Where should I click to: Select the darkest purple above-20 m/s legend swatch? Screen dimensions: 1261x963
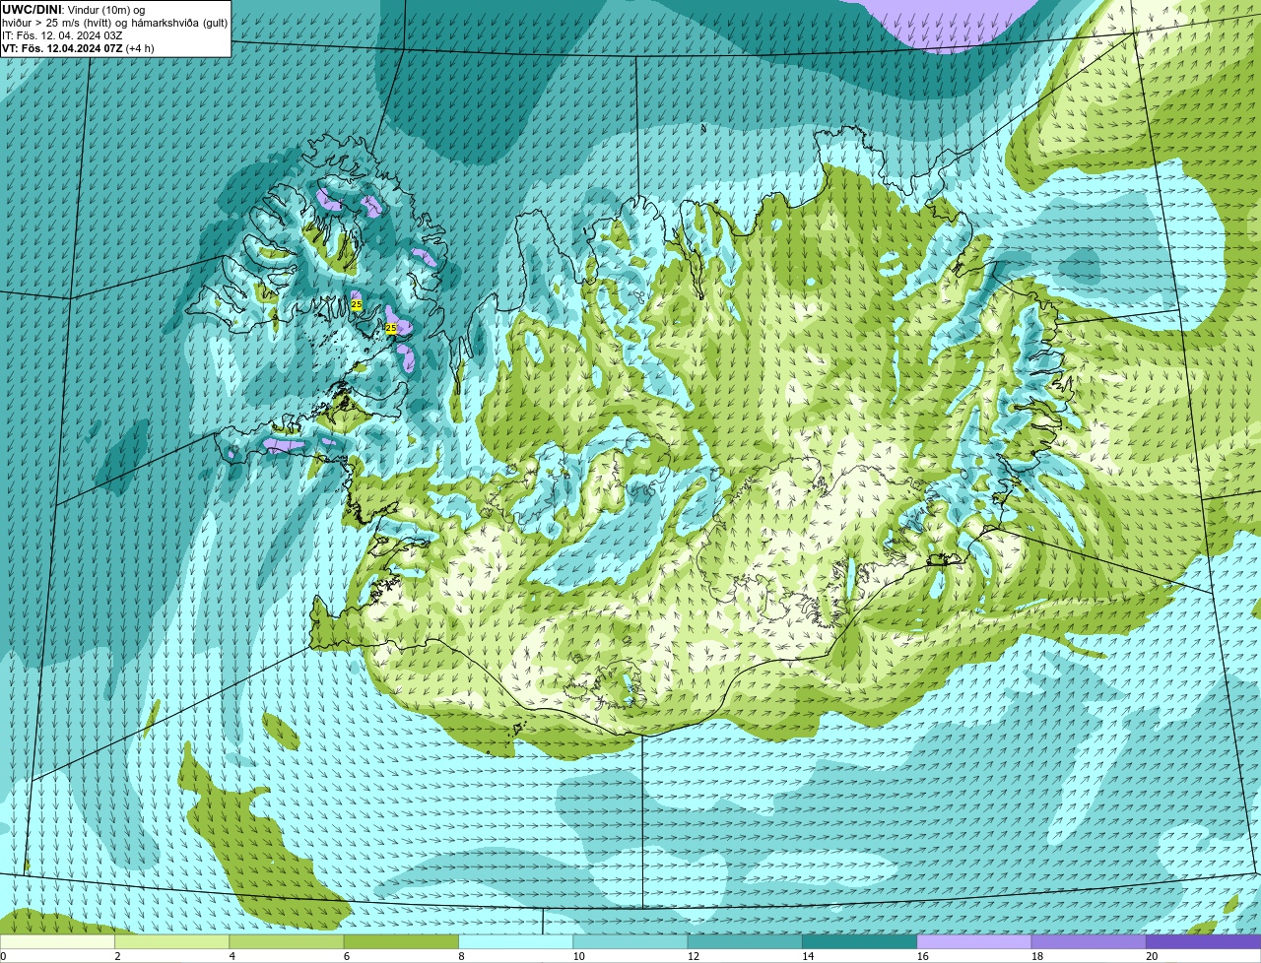click(x=1204, y=942)
